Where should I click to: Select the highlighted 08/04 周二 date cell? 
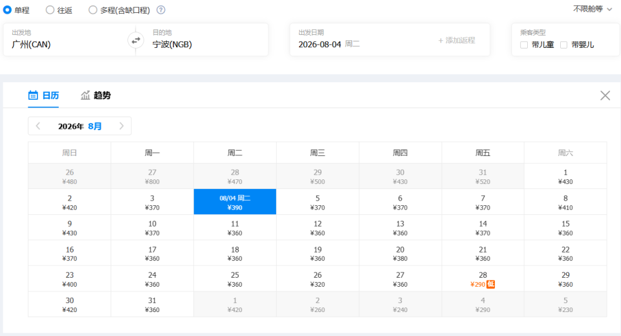click(235, 202)
